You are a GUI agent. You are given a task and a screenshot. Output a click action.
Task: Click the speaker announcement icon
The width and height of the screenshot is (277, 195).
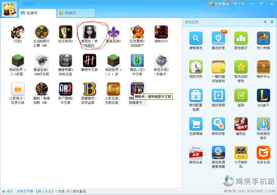4,191
